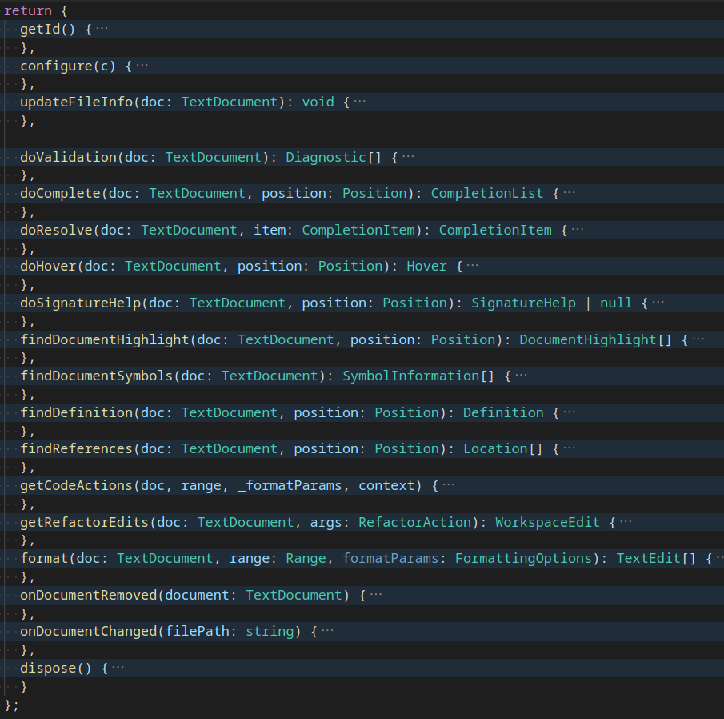
Task: Expand the folded findDefinition method
Action: click(x=570, y=412)
